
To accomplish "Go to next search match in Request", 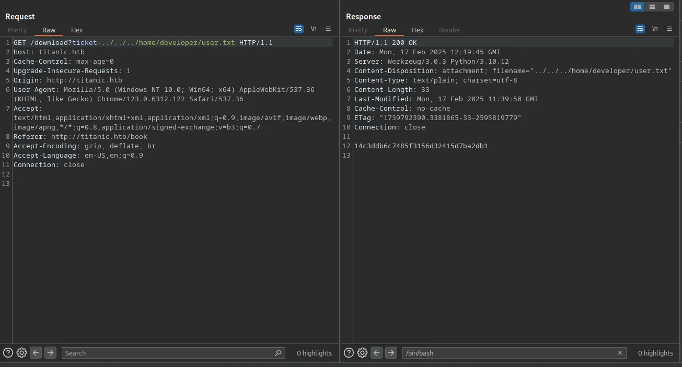I will pos(50,353).
